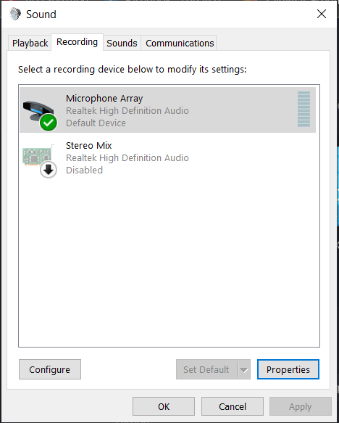
Task: Click the Microphone Array level meter
Action: click(x=304, y=109)
